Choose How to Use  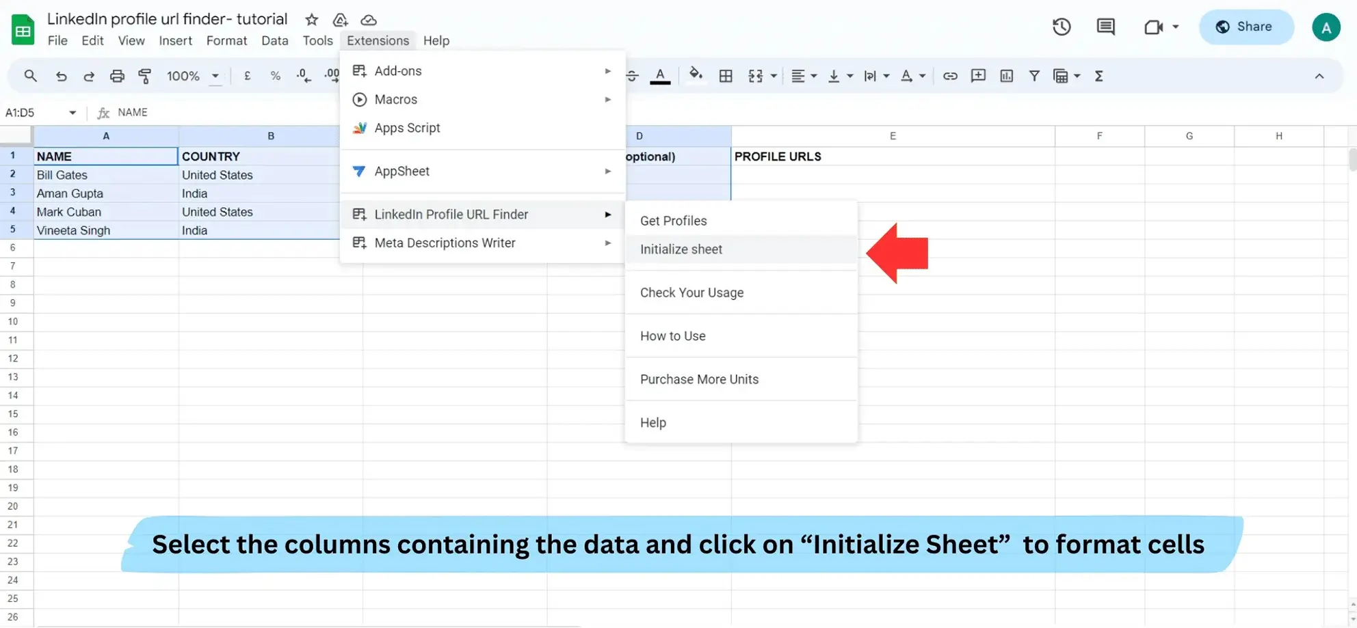pos(741,336)
